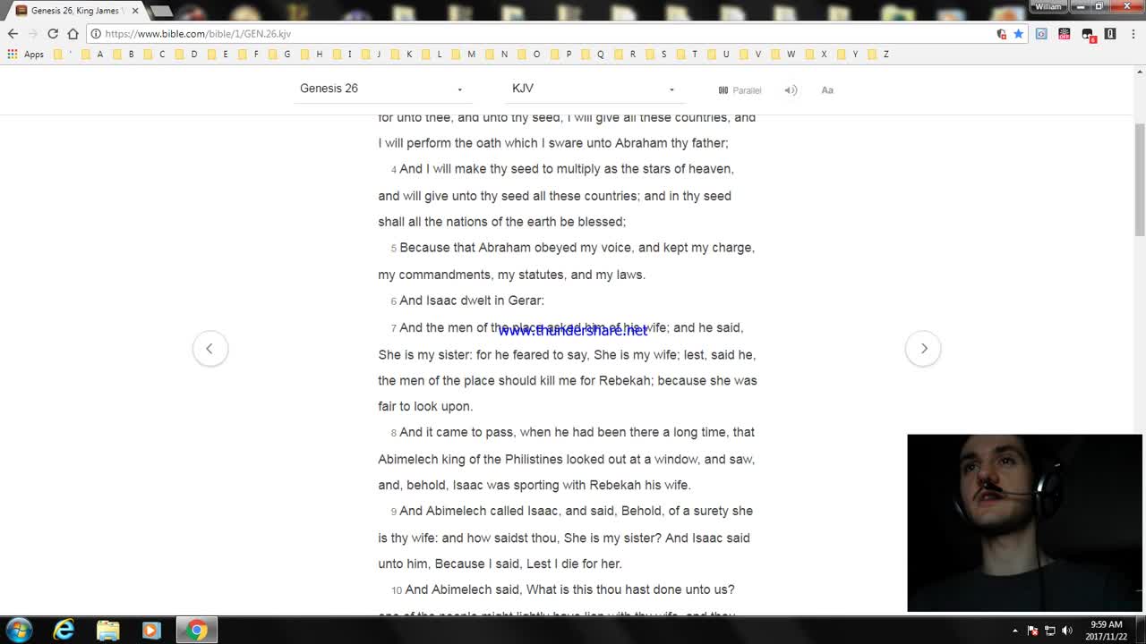This screenshot has width=1146, height=644.
Task: Click the Apps grid icon in bookmarks bar
Action: pyautogui.click(x=13, y=55)
